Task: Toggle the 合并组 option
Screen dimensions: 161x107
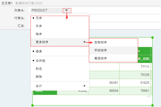Action: tap(40, 61)
